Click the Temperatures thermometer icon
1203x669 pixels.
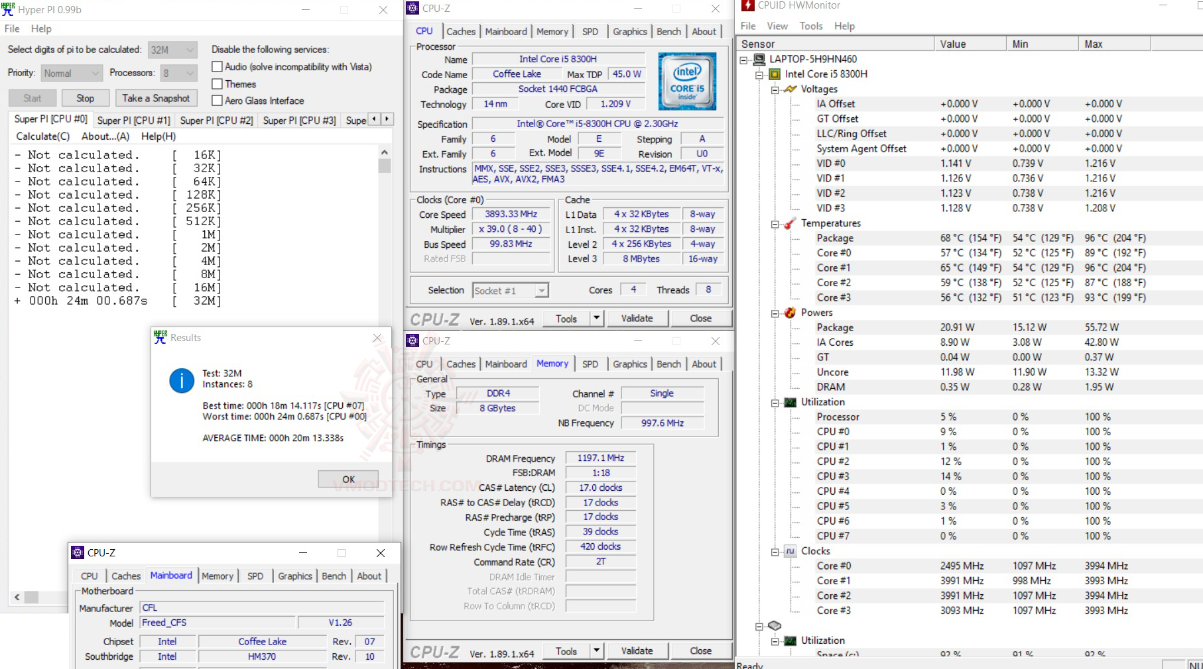tap(790, 223)
